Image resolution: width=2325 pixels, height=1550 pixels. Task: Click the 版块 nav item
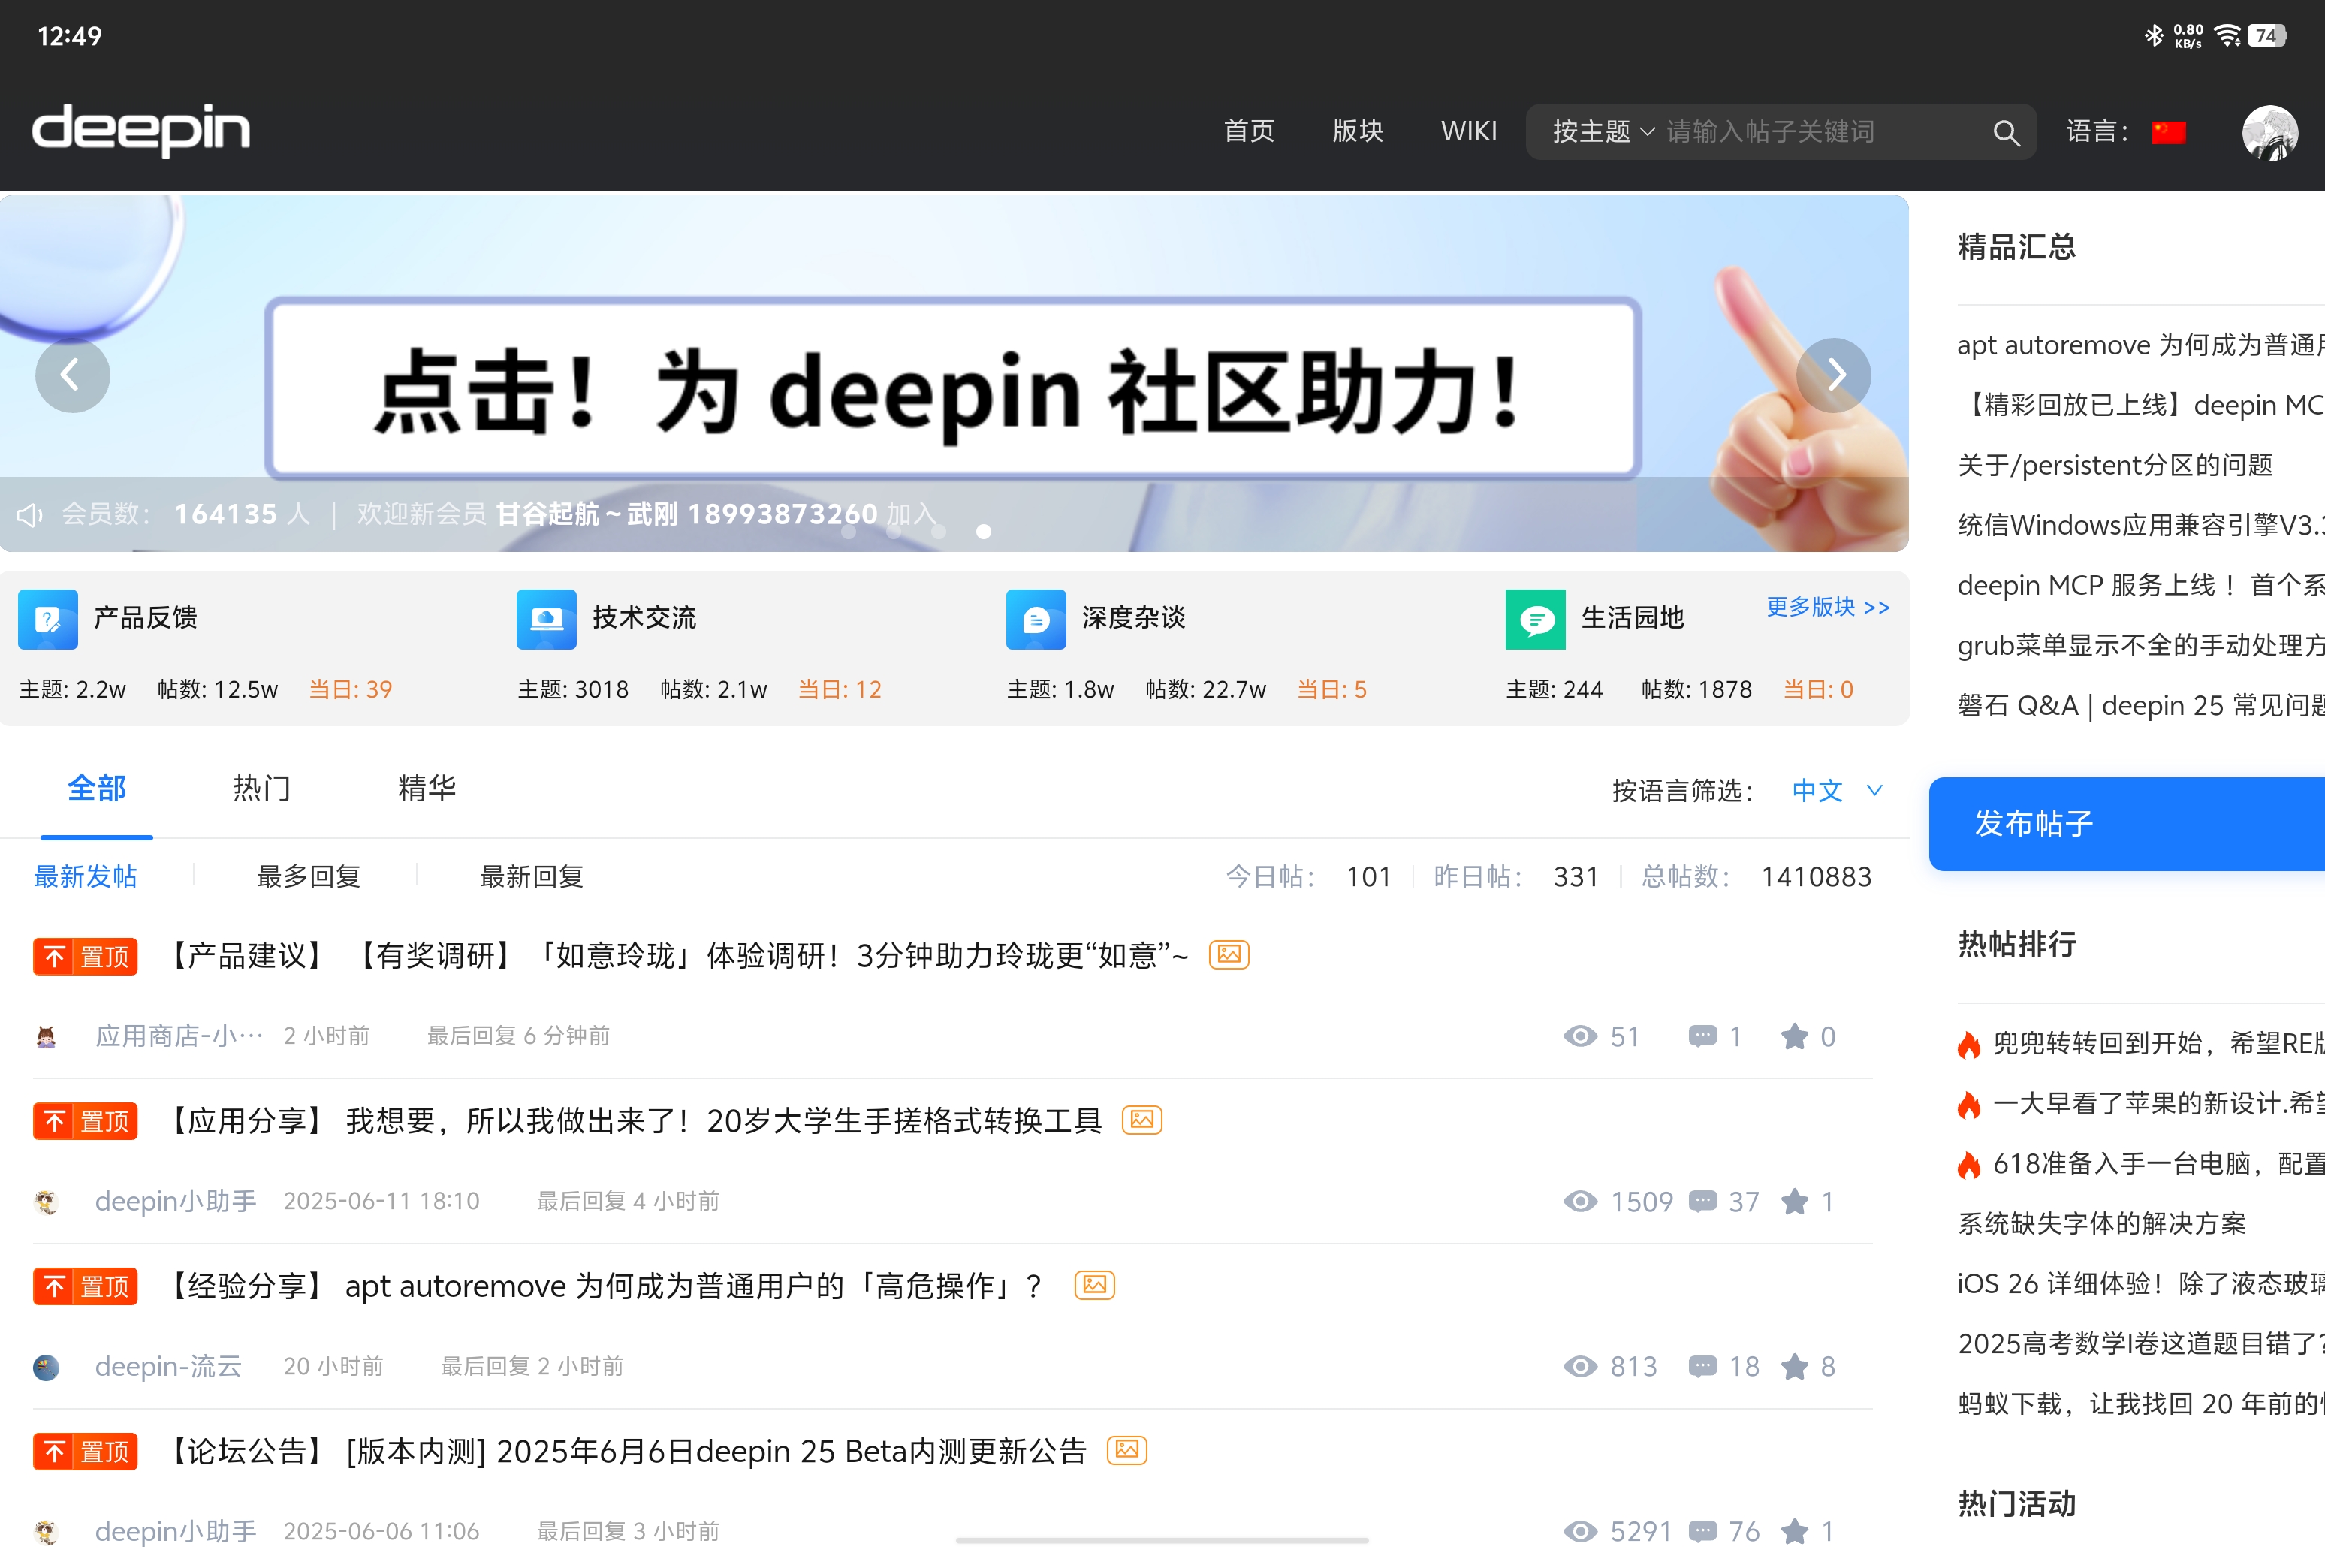tap(1357, 131)
